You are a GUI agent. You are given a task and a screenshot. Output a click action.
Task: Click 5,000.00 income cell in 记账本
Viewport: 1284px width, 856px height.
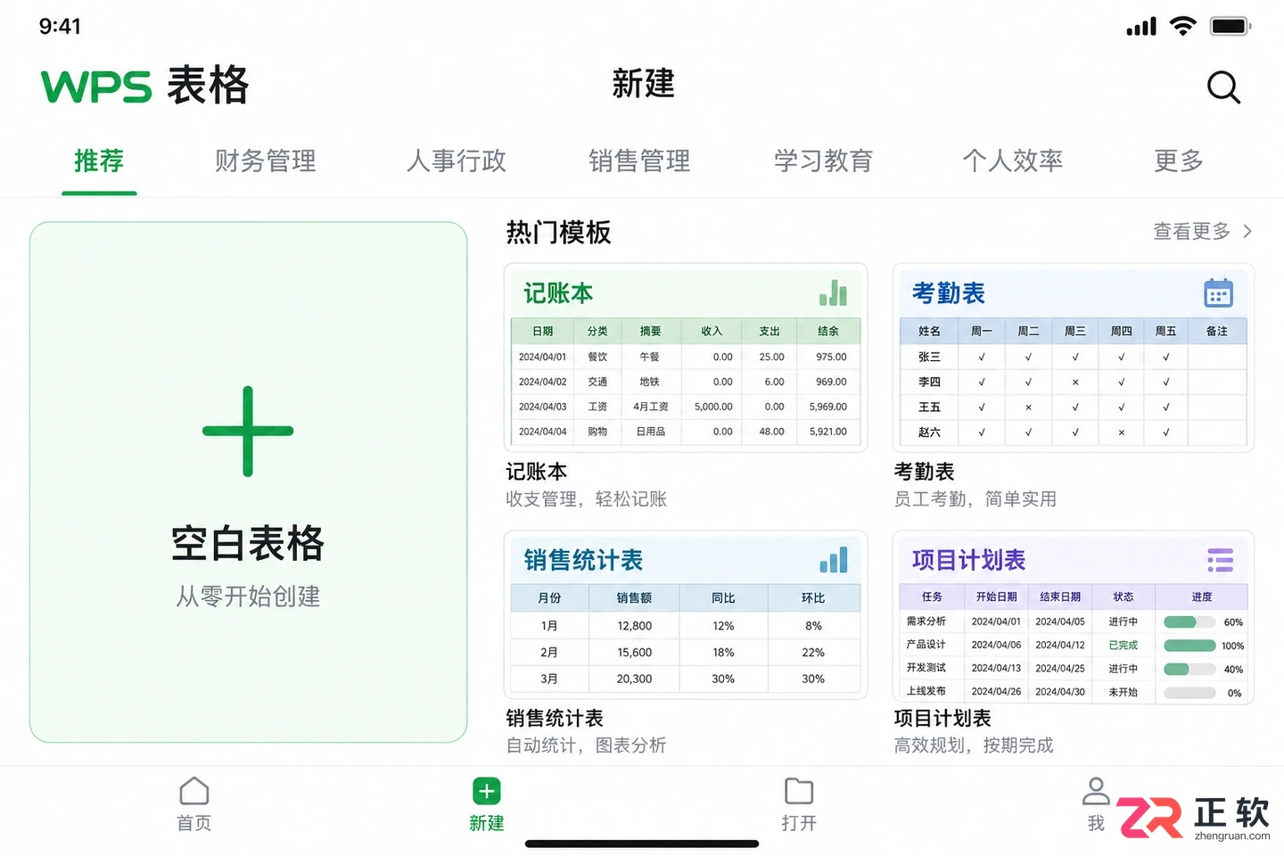[x=713, y=407]
